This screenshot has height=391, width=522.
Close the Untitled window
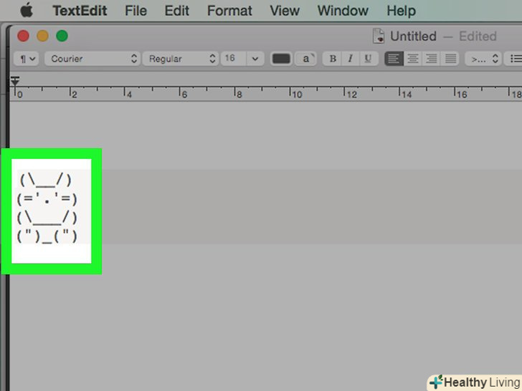23,36
